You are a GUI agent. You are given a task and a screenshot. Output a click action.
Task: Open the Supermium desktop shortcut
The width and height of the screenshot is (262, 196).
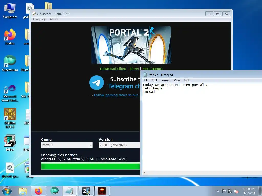point(10,63)
